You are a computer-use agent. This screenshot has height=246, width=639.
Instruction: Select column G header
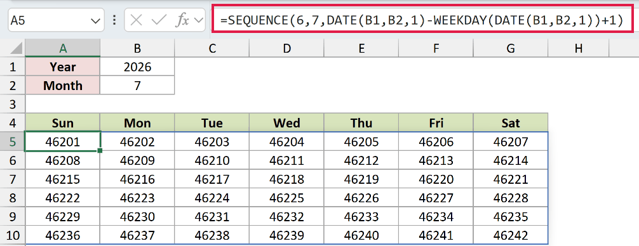coord(511,48)
